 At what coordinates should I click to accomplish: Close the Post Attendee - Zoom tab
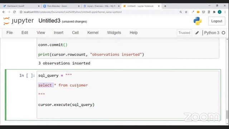(x=79, y=6)
